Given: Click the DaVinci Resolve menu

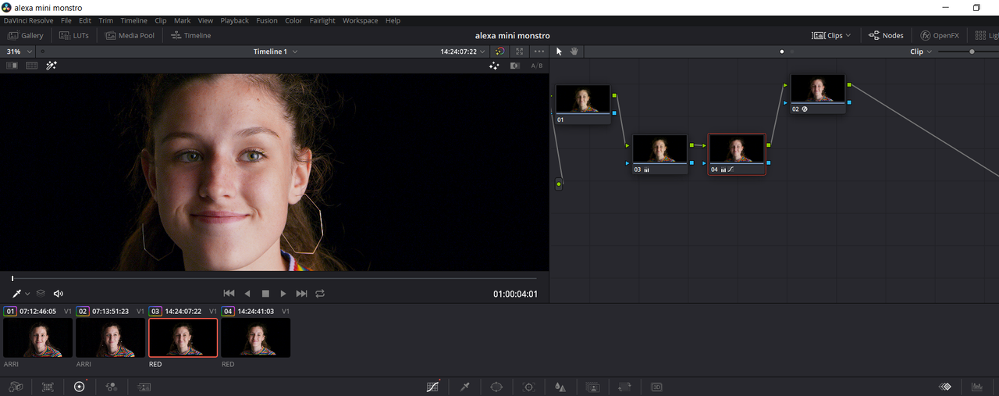Looking at the screenshot, I should [28, 20].
